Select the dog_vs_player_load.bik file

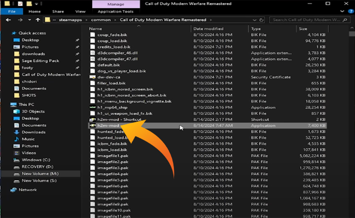pos(122,71)
